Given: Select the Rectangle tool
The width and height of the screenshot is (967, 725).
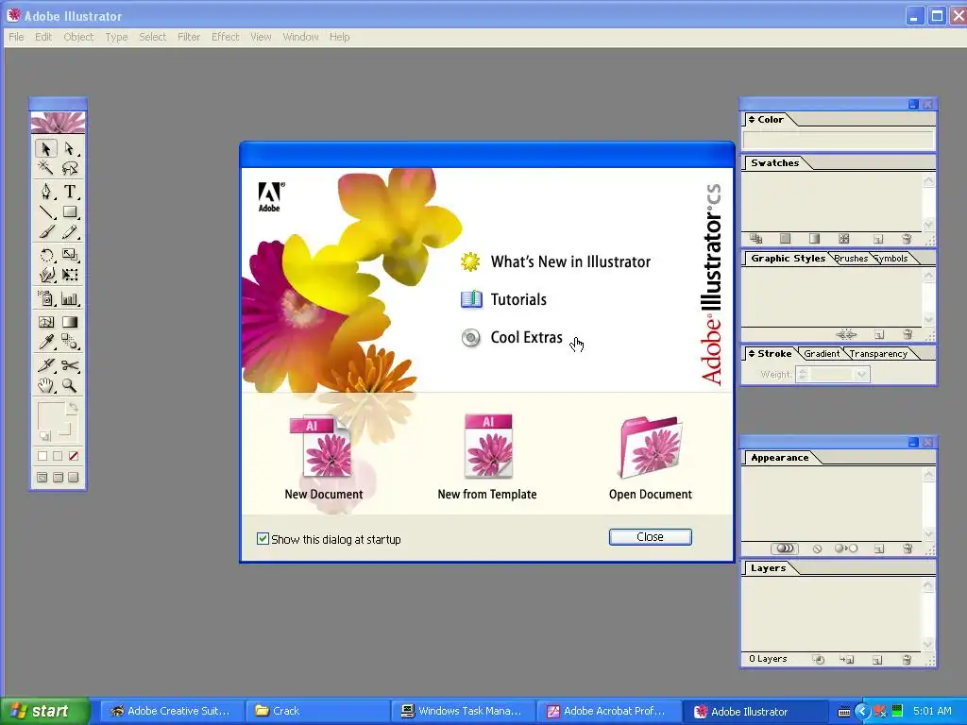Looking at the screenshot, I should point(69,212).
